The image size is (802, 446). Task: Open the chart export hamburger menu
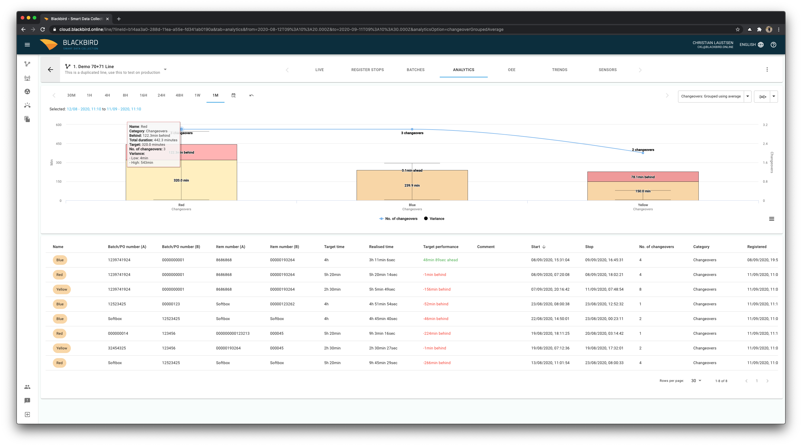pyautogui.click(x=771, y=219)
